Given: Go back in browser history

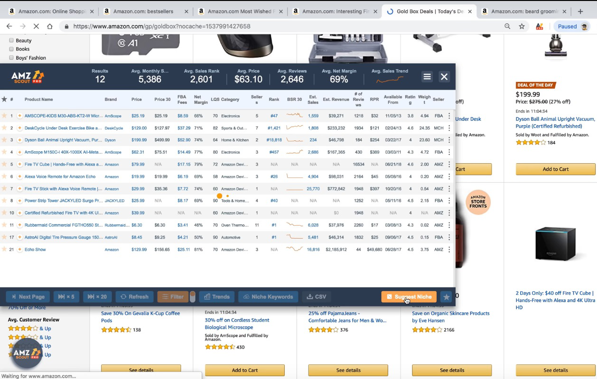Looking at the screenshot, I should coord(9,27).
